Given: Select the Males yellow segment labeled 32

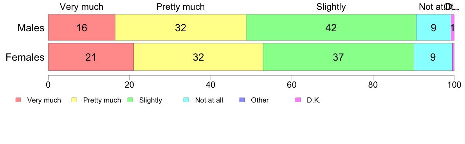Looking at the screenshot, I should [x=180, y=27].
